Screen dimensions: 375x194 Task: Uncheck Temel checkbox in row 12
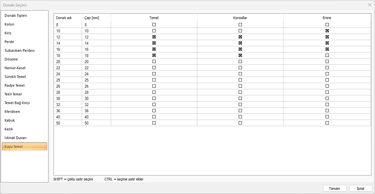point(154,37)
